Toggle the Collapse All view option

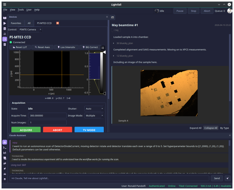[x=211, y=128]
